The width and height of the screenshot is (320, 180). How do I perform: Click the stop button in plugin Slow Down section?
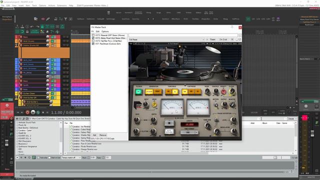tap(169, 123)
